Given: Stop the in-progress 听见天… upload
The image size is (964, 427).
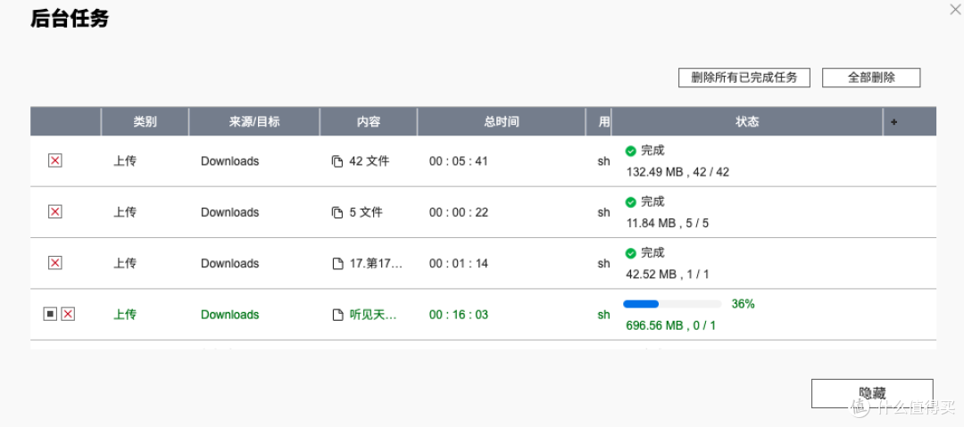Looking at the screenshot, I should tap(50, 314).
